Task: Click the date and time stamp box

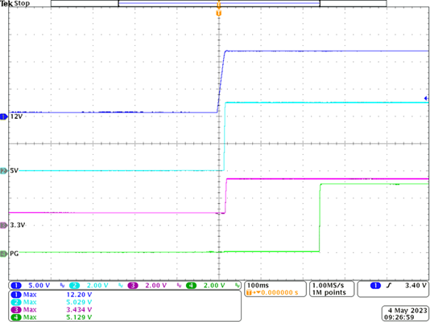Action: click(405, 313)
